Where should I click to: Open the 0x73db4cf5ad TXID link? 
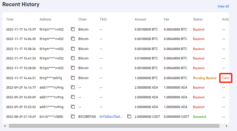111,117
